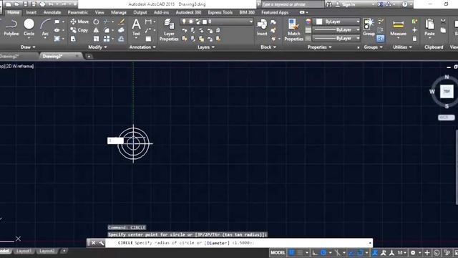Click the Offset tool icon
This screenshot has height=258, width=458.
pyautogui.click(x=121, y=39)
